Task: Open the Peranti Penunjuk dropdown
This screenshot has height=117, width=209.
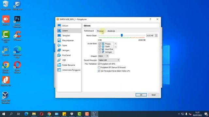Action: pos(109,60)
